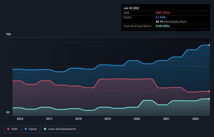214x137 pixels.
Task: Select the teal Cash endpoint marker
Action: [x=210, y=99]
